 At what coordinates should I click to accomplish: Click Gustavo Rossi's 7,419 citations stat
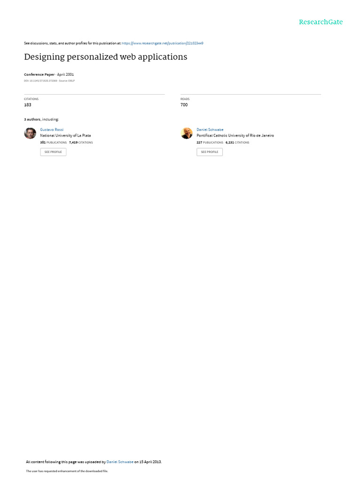click(x=81, y=143)
